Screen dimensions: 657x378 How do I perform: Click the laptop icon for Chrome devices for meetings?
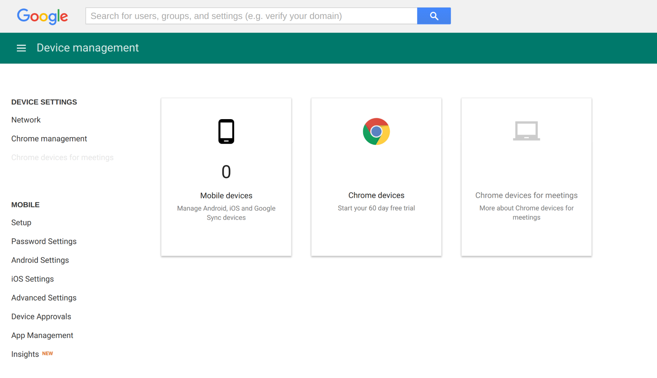pyautogui.click(x=526, y=131)
